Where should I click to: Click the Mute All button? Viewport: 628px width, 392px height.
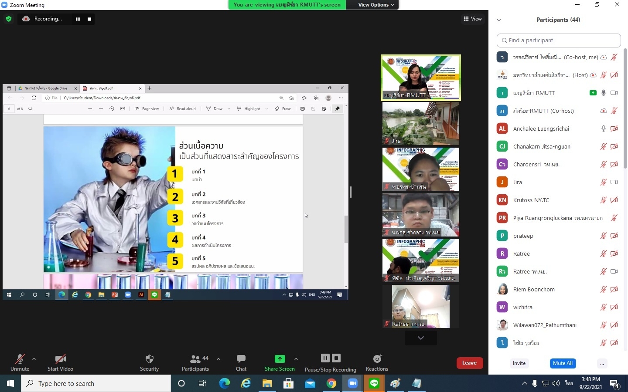point(563,363)
